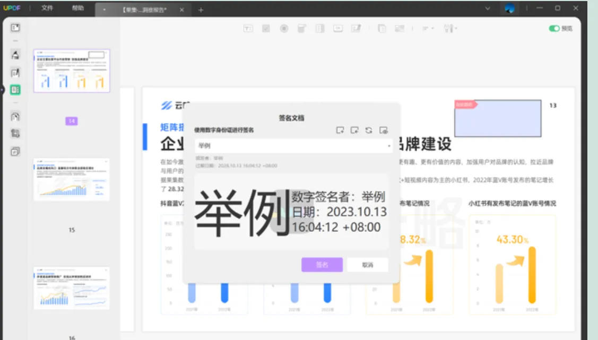The image size is (598, 340).
Task: Expand the left panel collapse arrow
Action: [x=2, y=90]
